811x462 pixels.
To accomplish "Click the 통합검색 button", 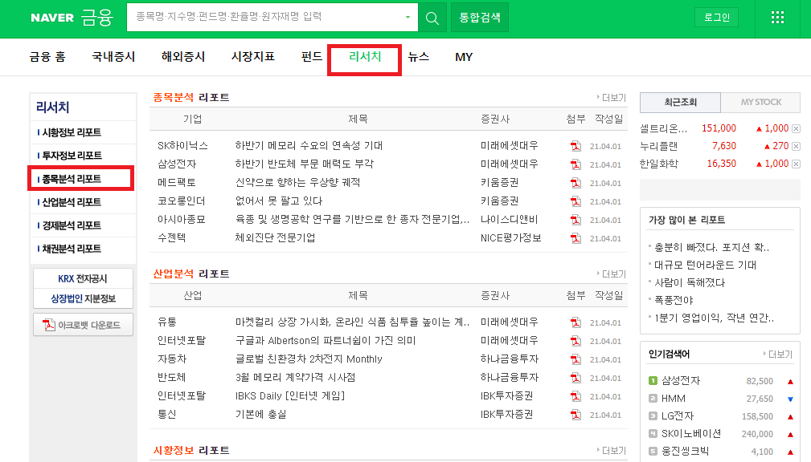I will pos(480,18).
